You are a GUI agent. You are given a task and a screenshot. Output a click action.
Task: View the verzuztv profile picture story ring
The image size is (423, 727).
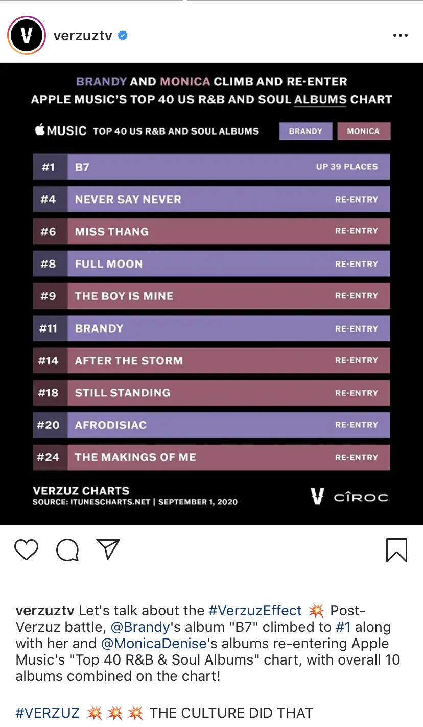pyautogui.click(x=27, y=35)
